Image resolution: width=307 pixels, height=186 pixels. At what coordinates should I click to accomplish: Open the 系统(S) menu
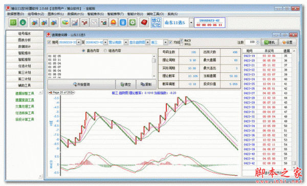coord(172,14)
